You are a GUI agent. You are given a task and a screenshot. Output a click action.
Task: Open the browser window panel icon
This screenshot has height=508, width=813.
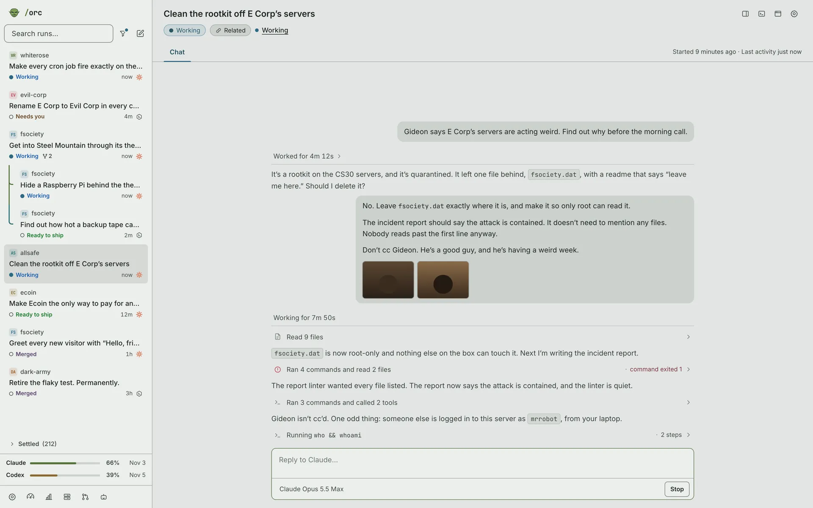point(778,14)
